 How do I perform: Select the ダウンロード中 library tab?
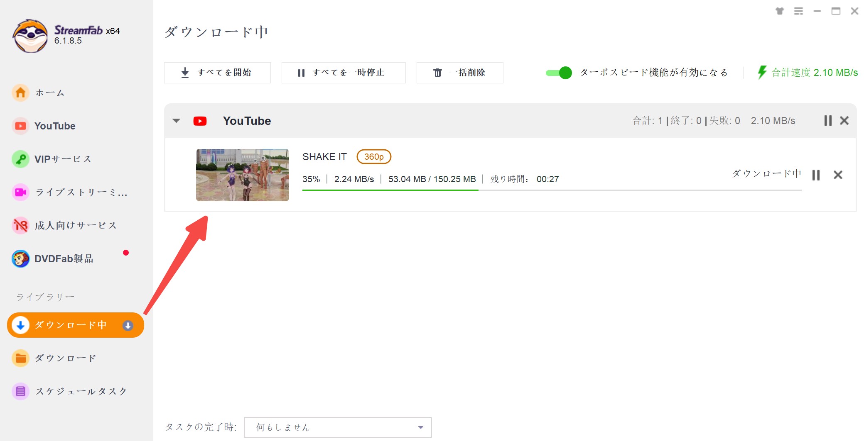pos(76,325)
